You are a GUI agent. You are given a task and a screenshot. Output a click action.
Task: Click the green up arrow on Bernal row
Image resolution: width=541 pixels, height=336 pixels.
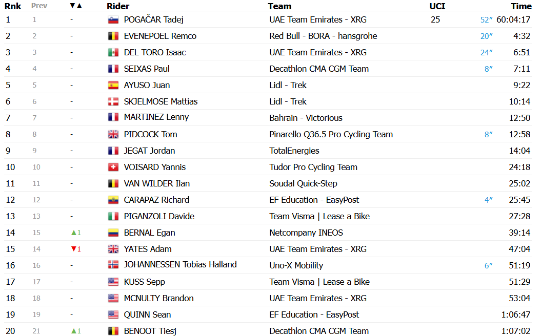pos(73,233)
